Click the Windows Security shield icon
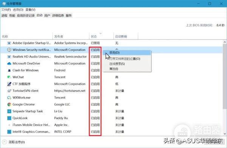 click(x=9, y=50)
